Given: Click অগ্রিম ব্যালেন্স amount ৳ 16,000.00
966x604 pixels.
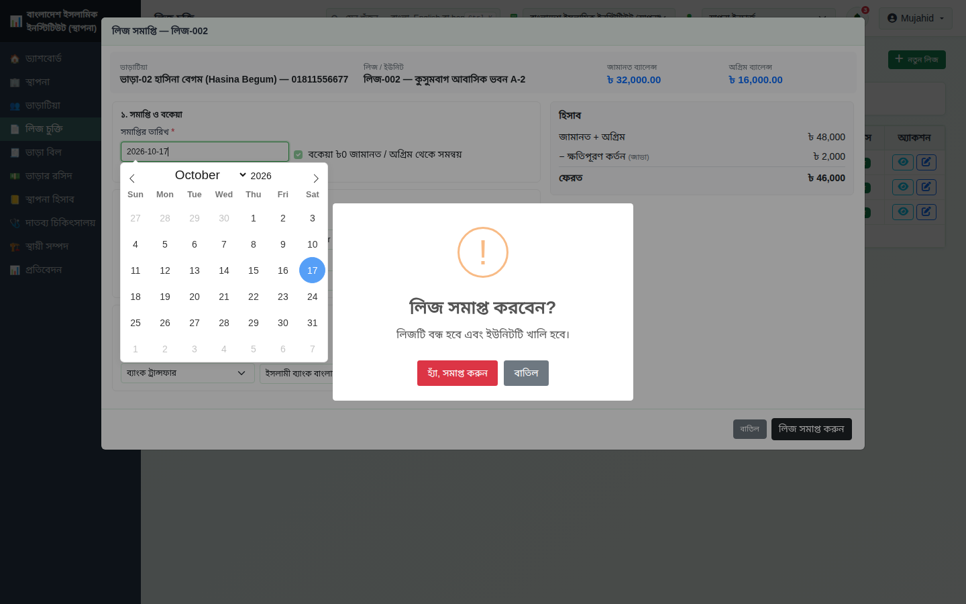Looking at the screenshot, I should [x=756, y=80].
